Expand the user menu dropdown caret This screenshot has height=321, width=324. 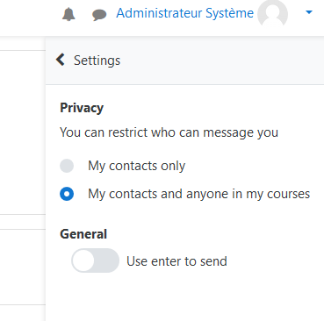tap(309, 12)
